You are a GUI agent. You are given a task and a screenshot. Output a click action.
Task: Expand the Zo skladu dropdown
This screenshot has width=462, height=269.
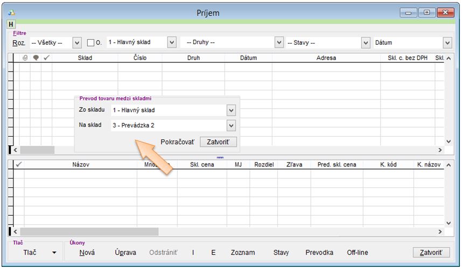click(231, 110)
